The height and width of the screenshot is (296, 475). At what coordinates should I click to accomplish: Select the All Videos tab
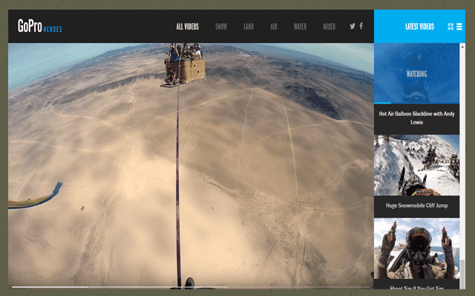tap(188, 27)
